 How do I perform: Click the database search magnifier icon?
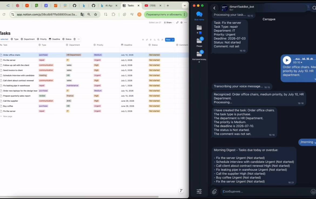(x=158, y=40)
